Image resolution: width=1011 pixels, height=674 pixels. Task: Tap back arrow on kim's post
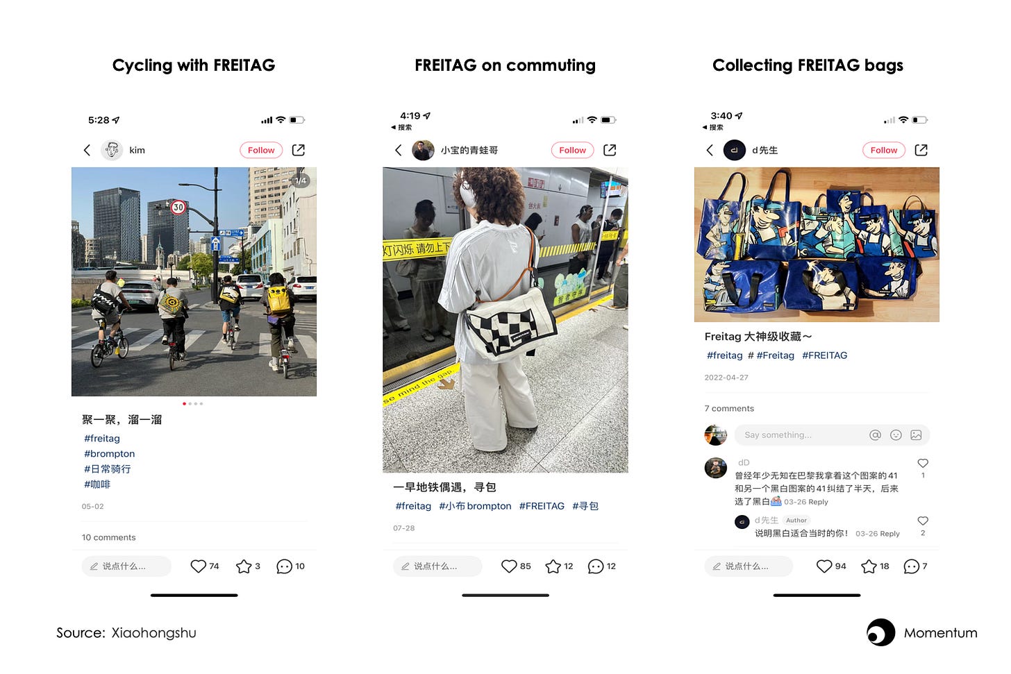pyautogui.click(x=87, y=150)
